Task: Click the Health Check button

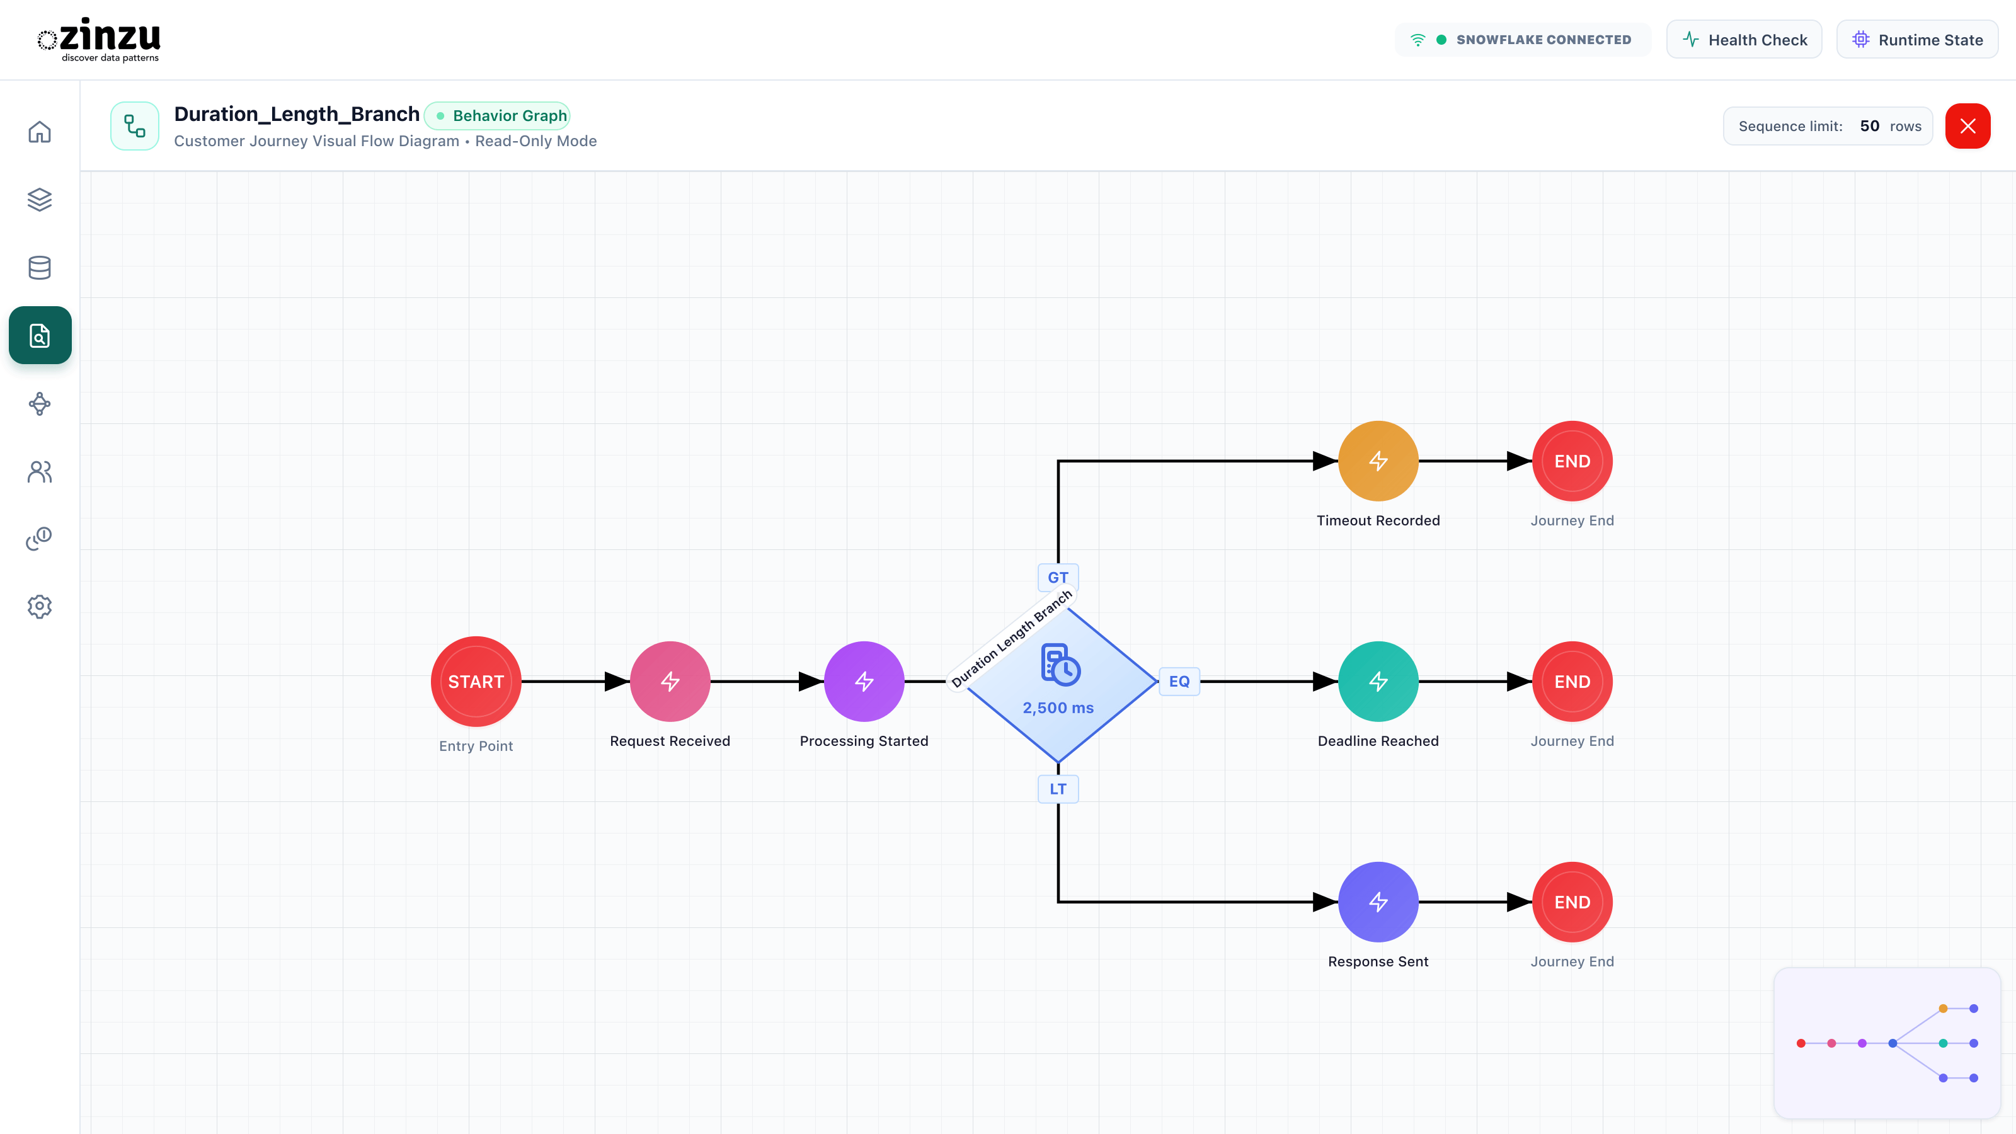Action: pos(1744,40)
